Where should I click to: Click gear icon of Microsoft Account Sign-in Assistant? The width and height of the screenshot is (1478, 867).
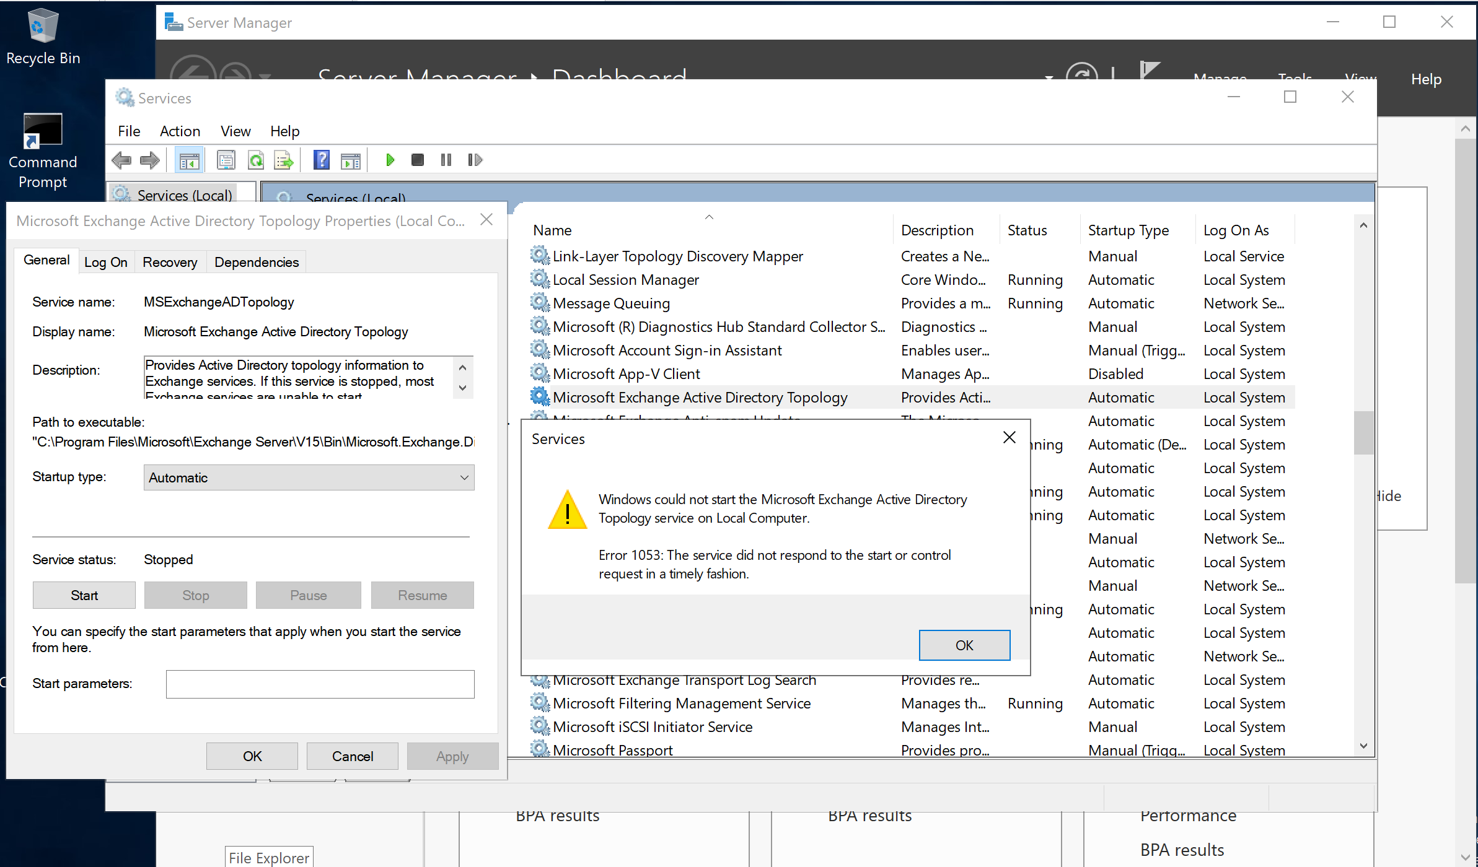(540, 350)
